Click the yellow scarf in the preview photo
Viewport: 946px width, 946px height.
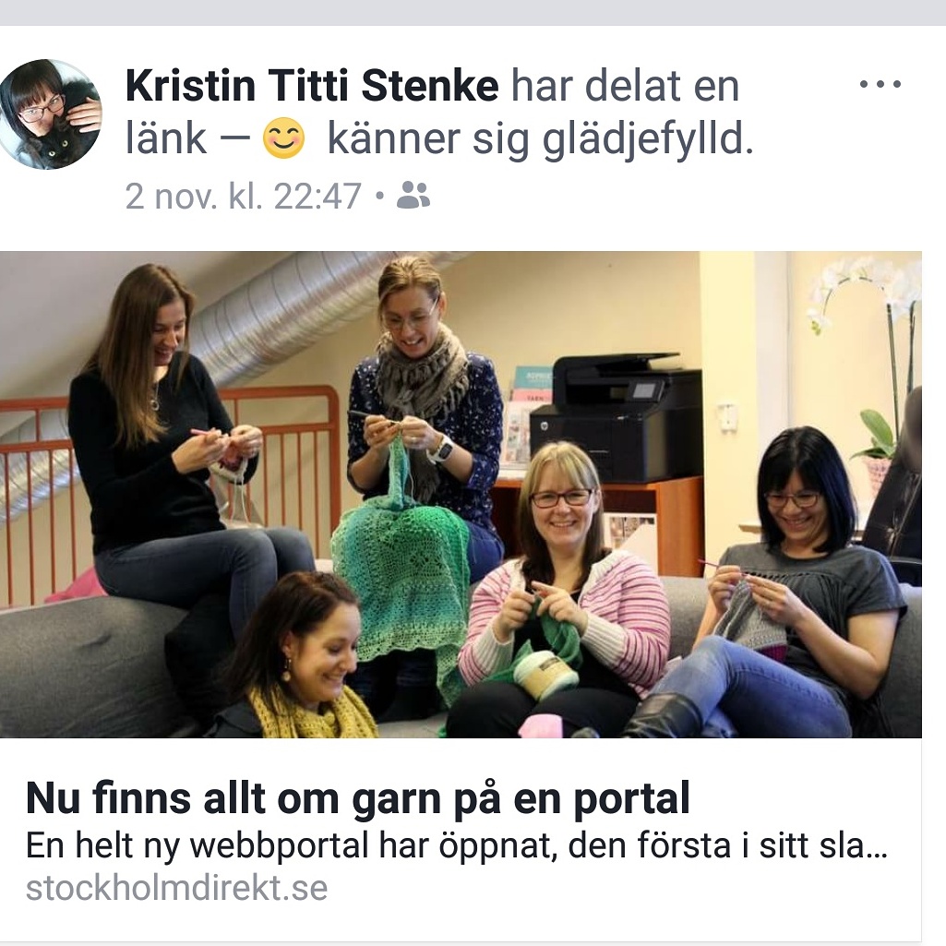[x=313, y=713]
